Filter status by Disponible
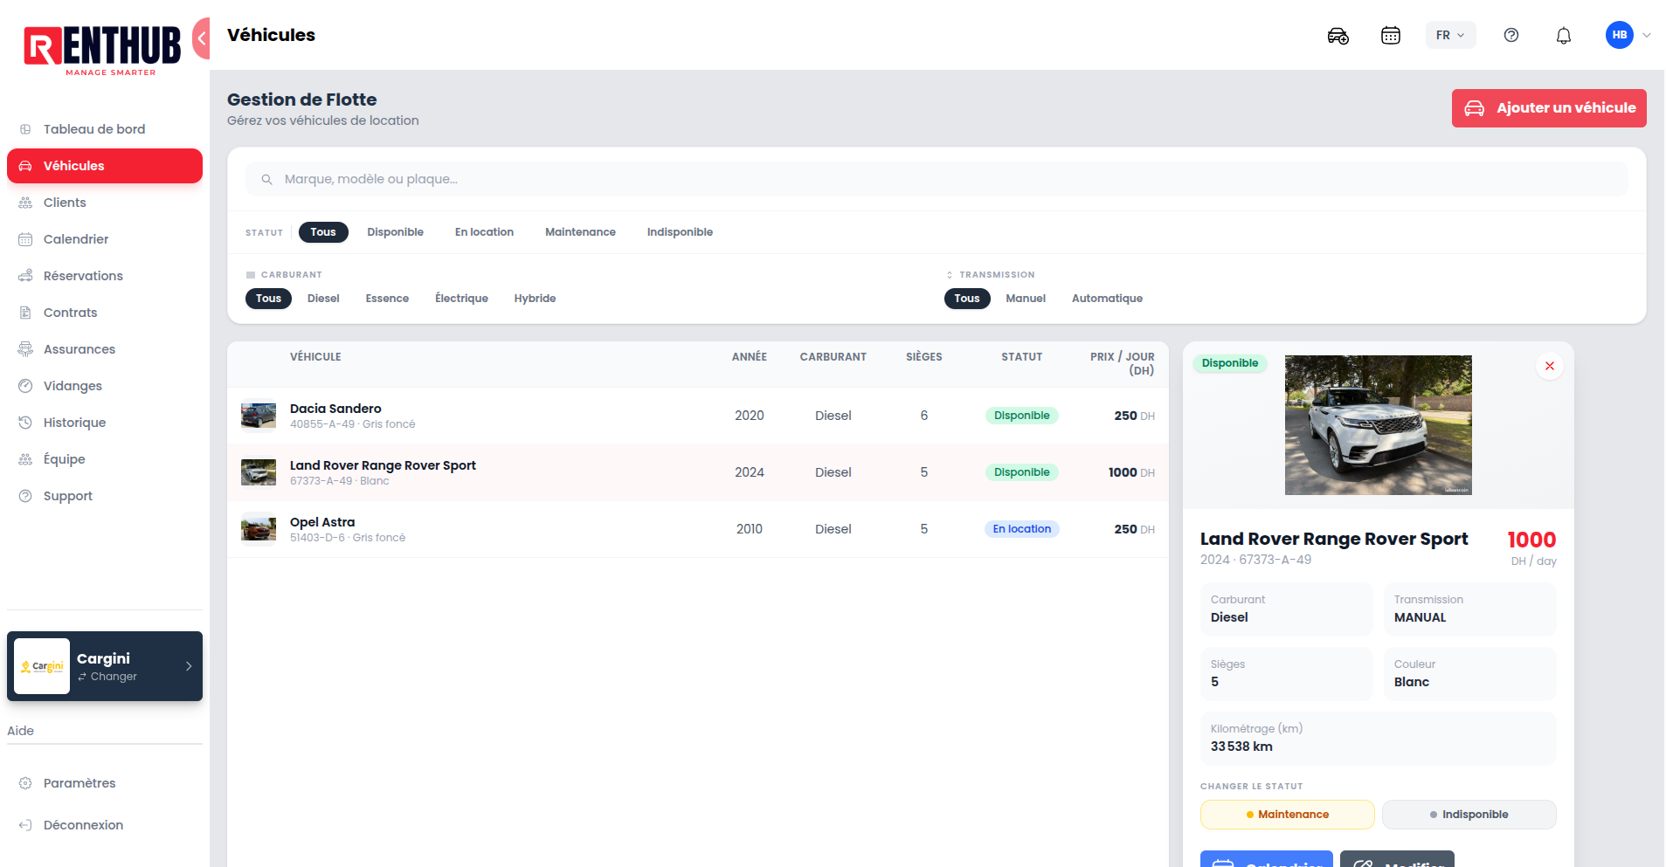This screenshot has width=1666, height=867. 395,232
